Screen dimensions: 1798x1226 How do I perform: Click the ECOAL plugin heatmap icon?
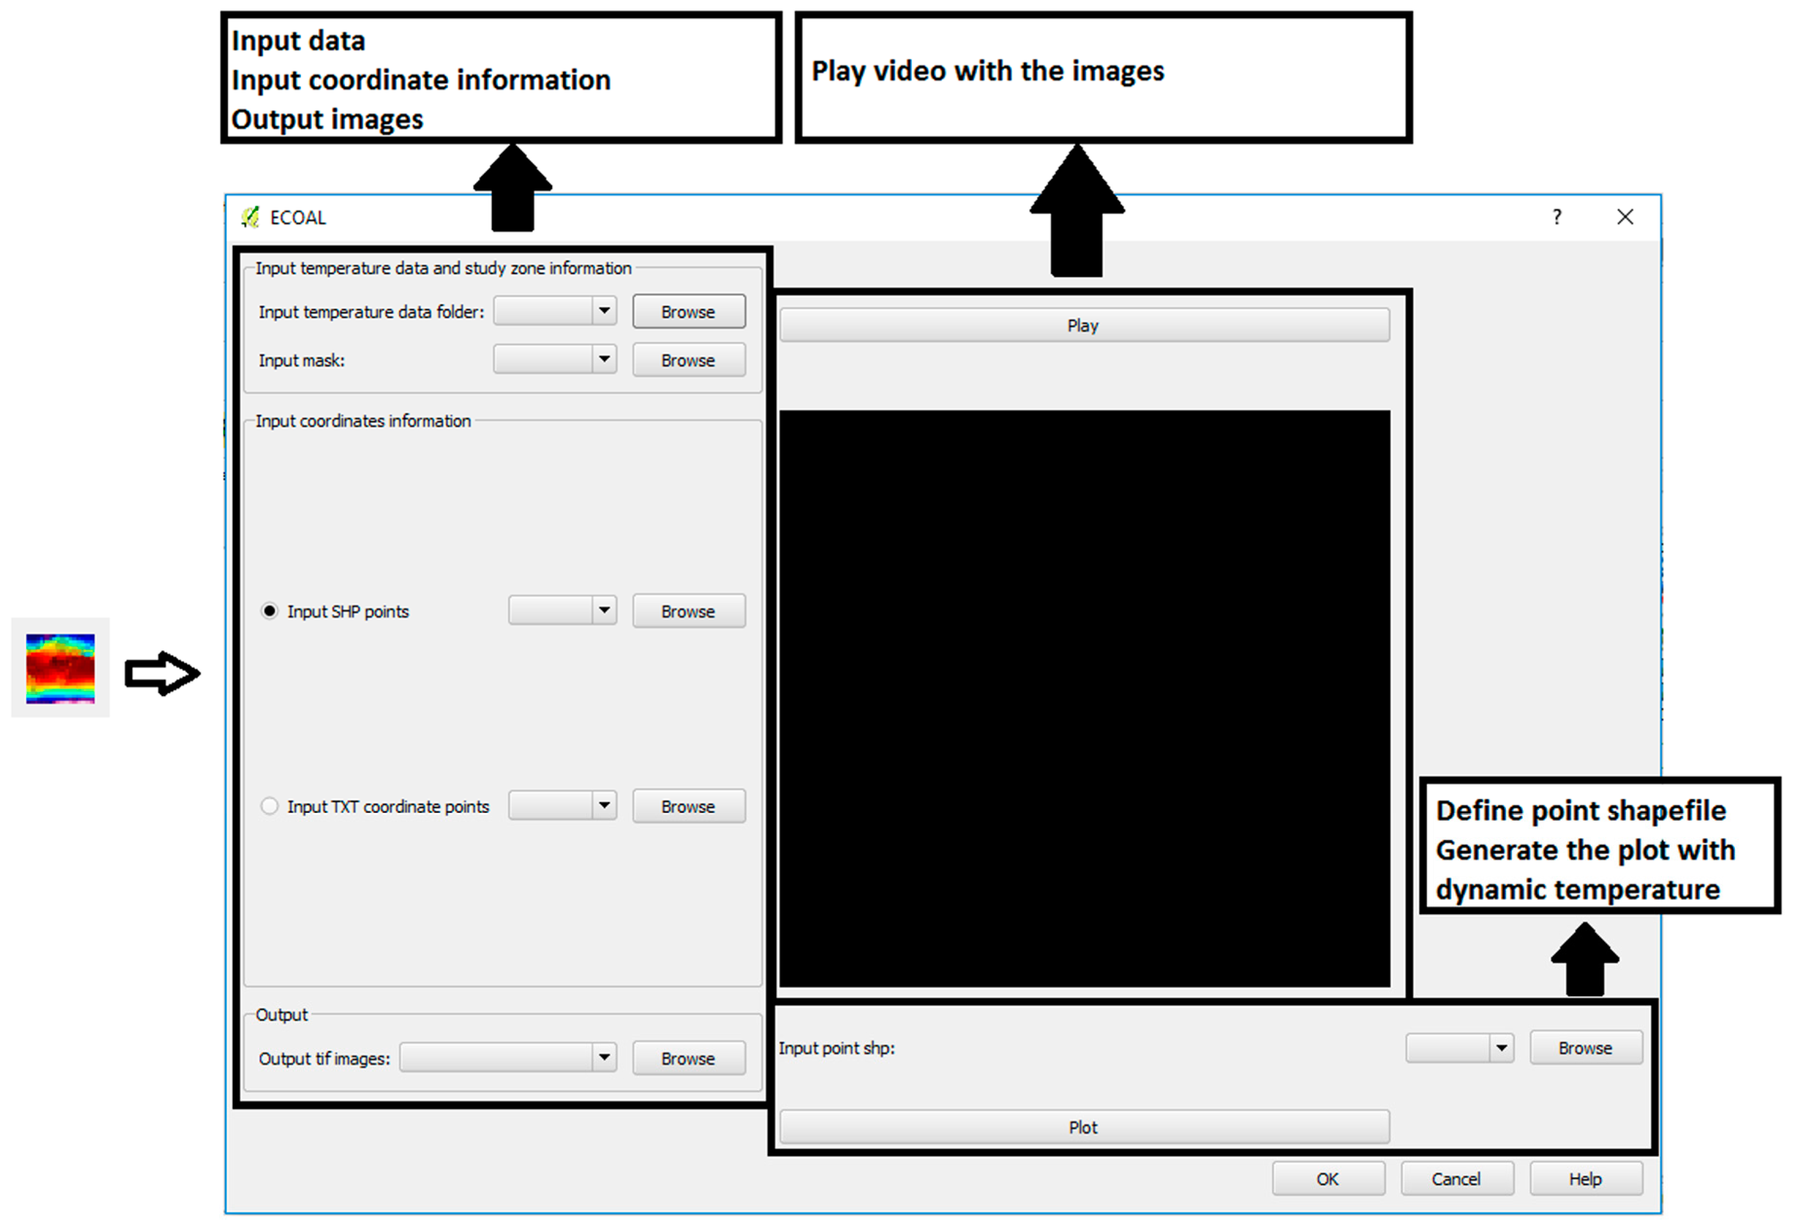(60, 668)
